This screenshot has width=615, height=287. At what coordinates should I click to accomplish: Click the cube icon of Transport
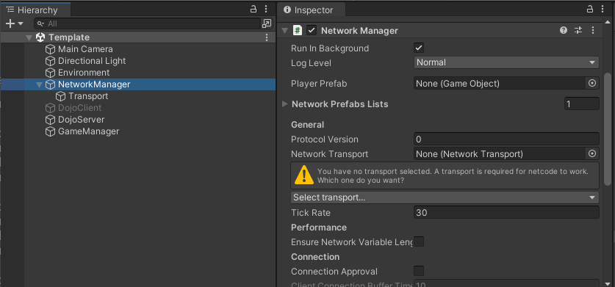point(60,96)
